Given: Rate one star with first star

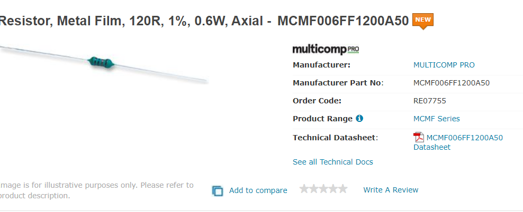Looking at the screenshot, I should click(304, 189).
